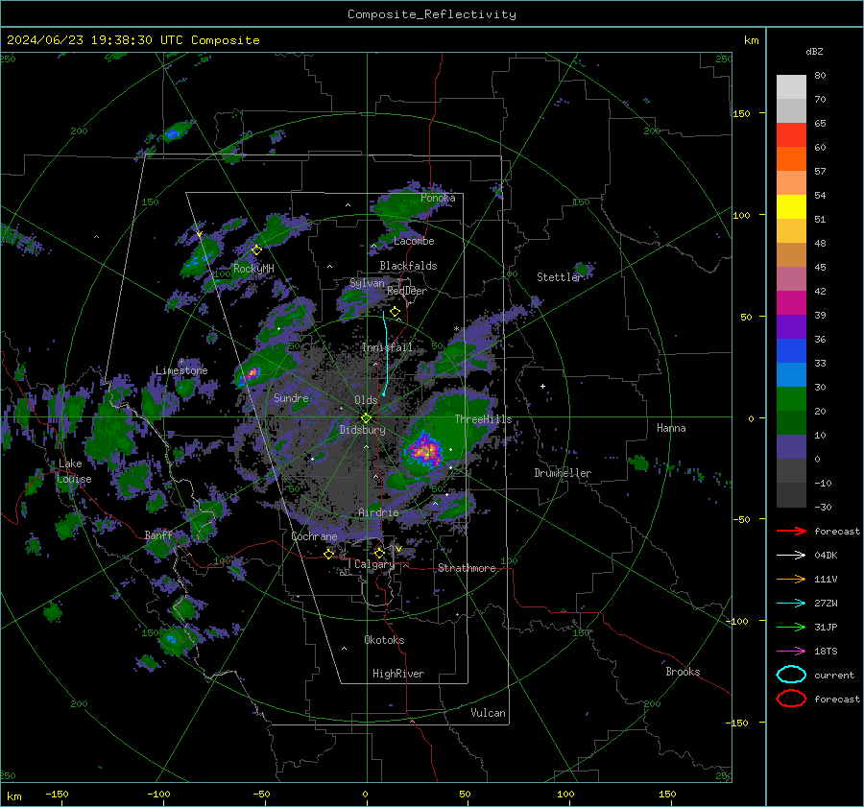Click the Composite_Reflectivity title text
This screenshot has width=864, height=807.
tap(431, 14)
